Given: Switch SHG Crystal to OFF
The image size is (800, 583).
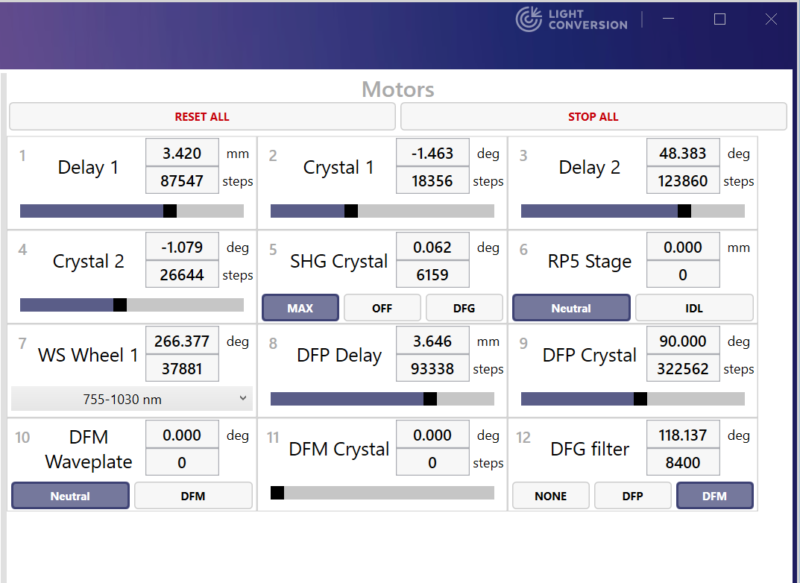Looking at the screenshot, I should pyautogui.click(x=382, y=308).
